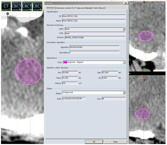
Task: Click the Min value 24.000 field
Action: coord(70,72)
